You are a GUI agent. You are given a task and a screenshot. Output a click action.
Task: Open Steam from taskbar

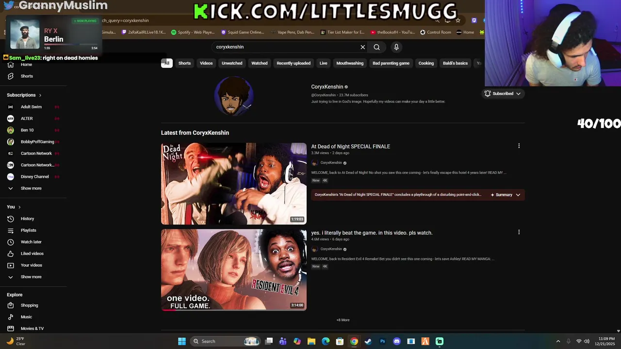coord(368,341)
